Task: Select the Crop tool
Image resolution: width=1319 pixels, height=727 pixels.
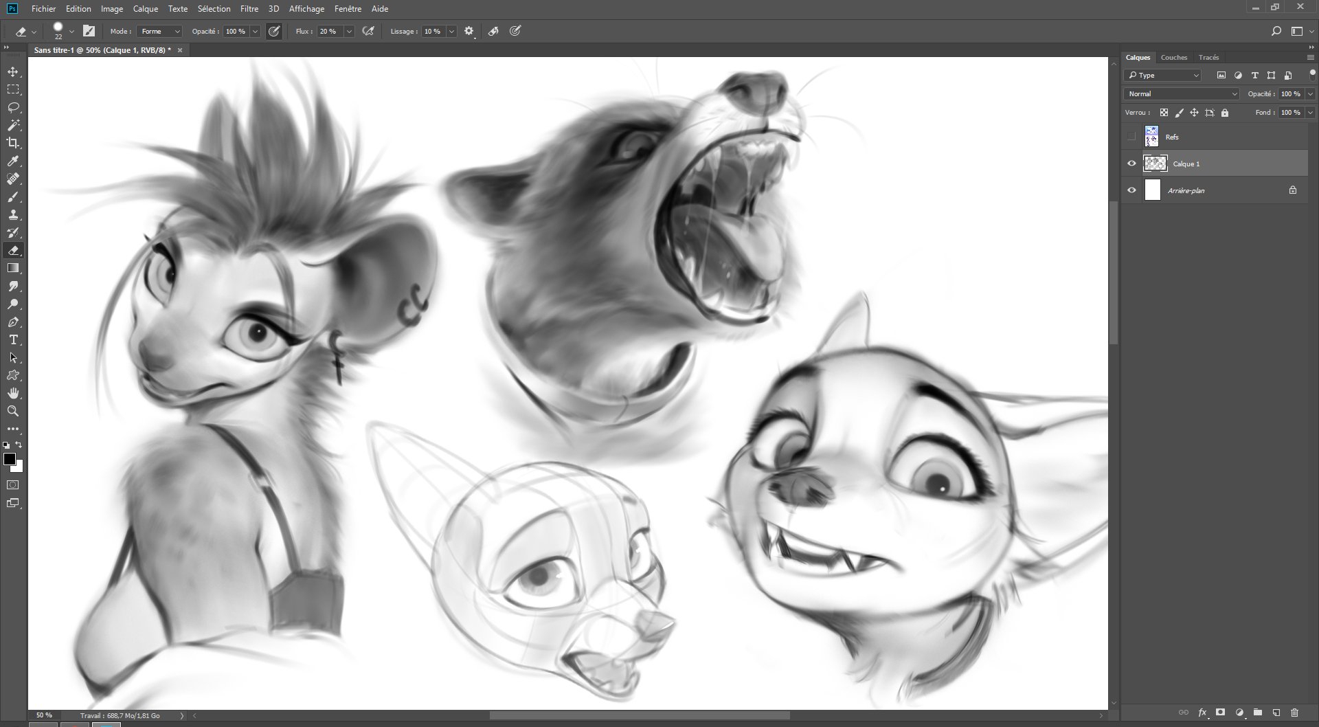Action: 13,143
